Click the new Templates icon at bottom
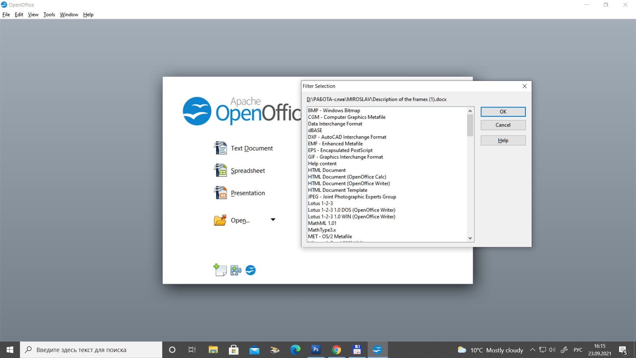 click(x=220, y=270)
